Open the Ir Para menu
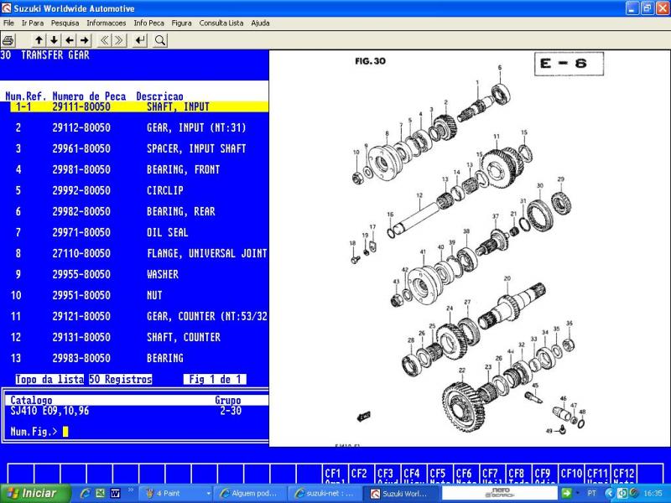 33,23
